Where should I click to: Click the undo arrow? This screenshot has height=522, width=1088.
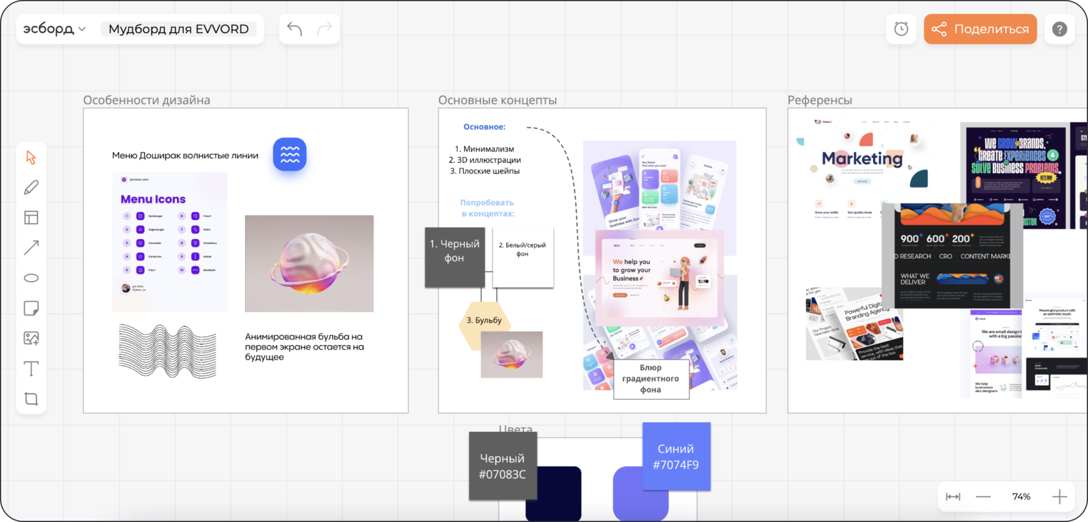pyautogui.click(x=295, y=29)
